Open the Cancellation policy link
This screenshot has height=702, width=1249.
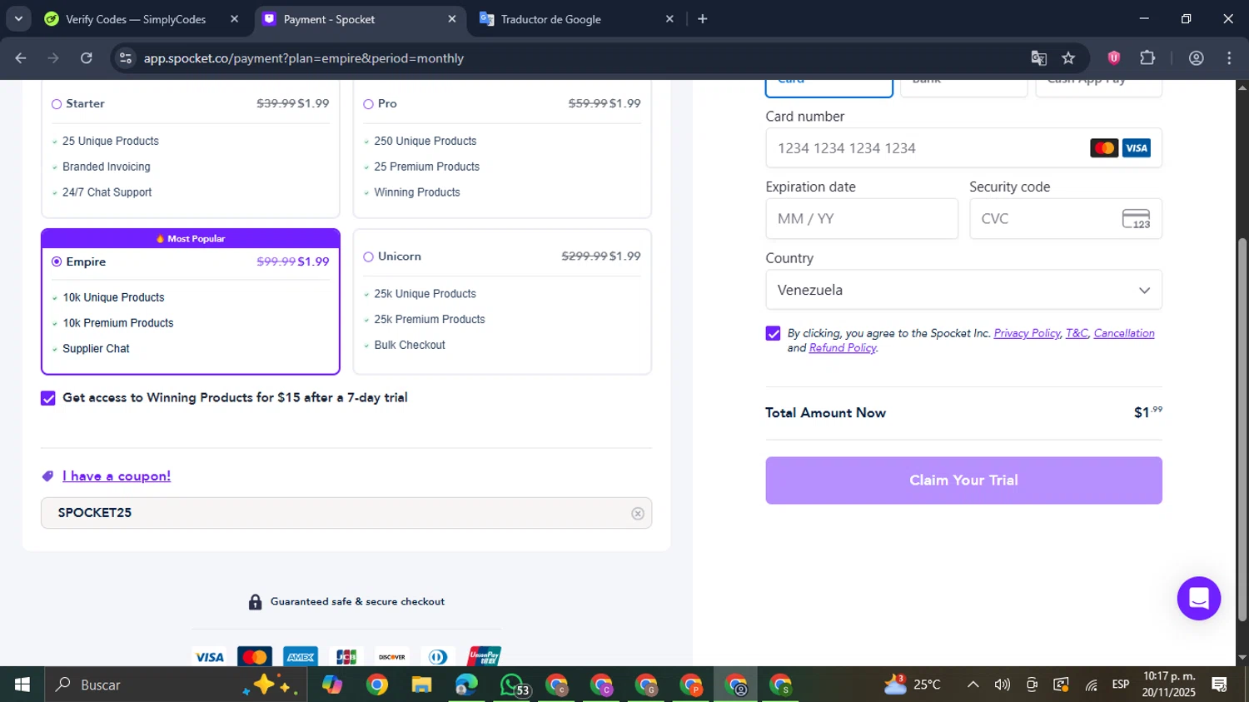click(x=1124, y=333)
